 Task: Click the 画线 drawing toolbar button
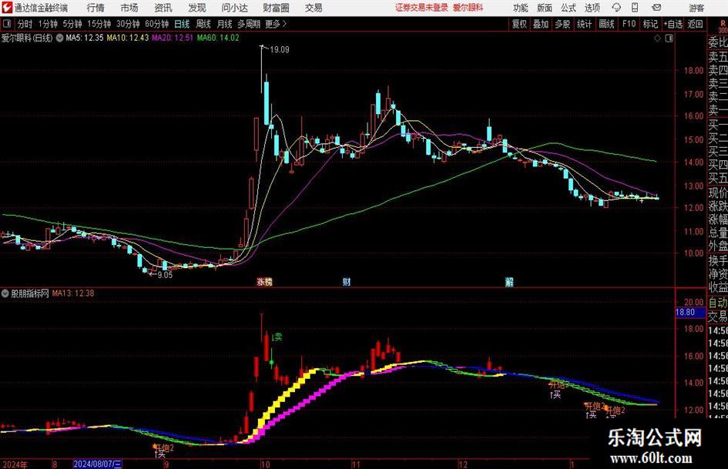pos(606,24)
